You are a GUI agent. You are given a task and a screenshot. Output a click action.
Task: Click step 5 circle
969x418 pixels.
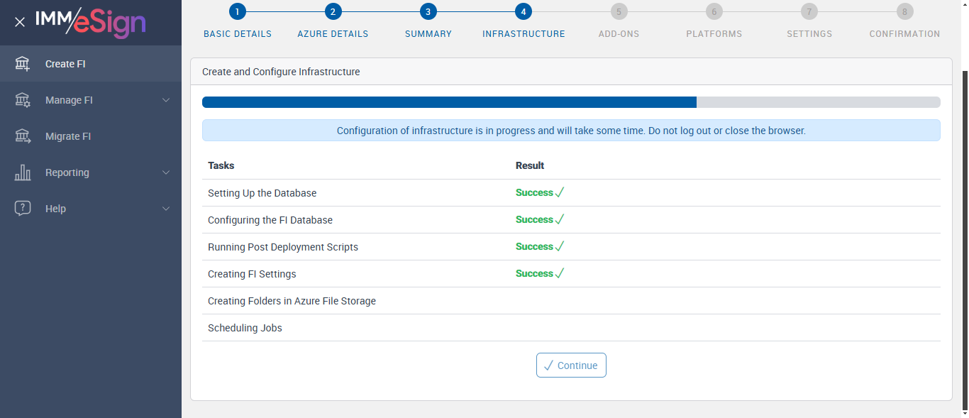(x=619, y=11)
